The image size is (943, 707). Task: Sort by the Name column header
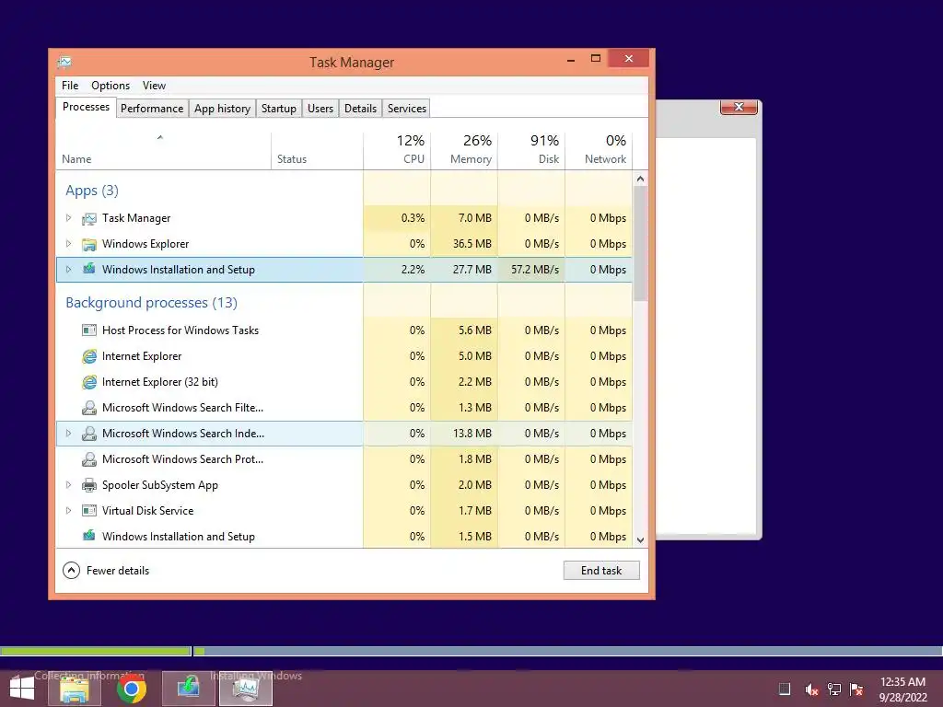(x=163, y=151)
